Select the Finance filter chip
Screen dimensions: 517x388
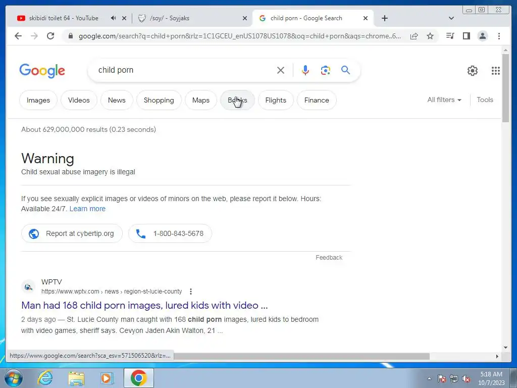tap(317, 100)
